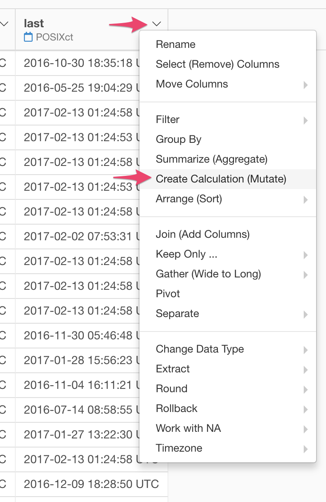
Task: Click the 2016-12-09 18:28:50 UTC cell
Action: [x=91, y=484]
